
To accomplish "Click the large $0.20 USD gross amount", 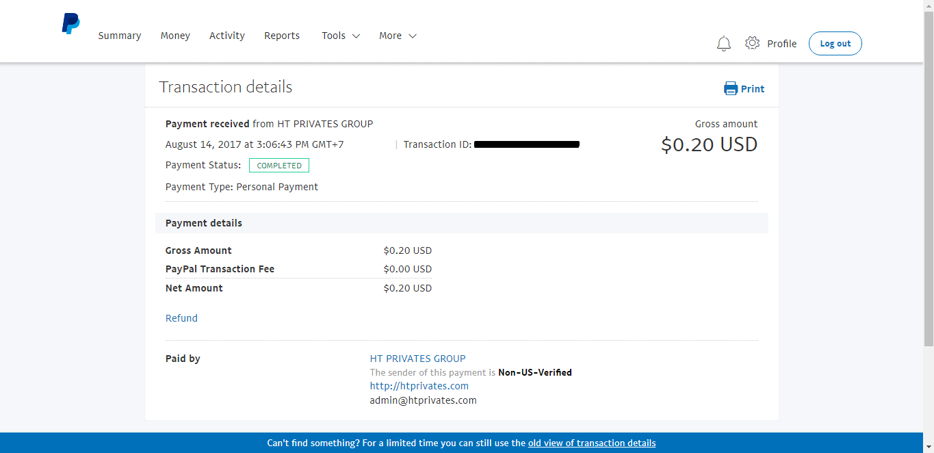I will pyautogui.click(x=710, y=144).
